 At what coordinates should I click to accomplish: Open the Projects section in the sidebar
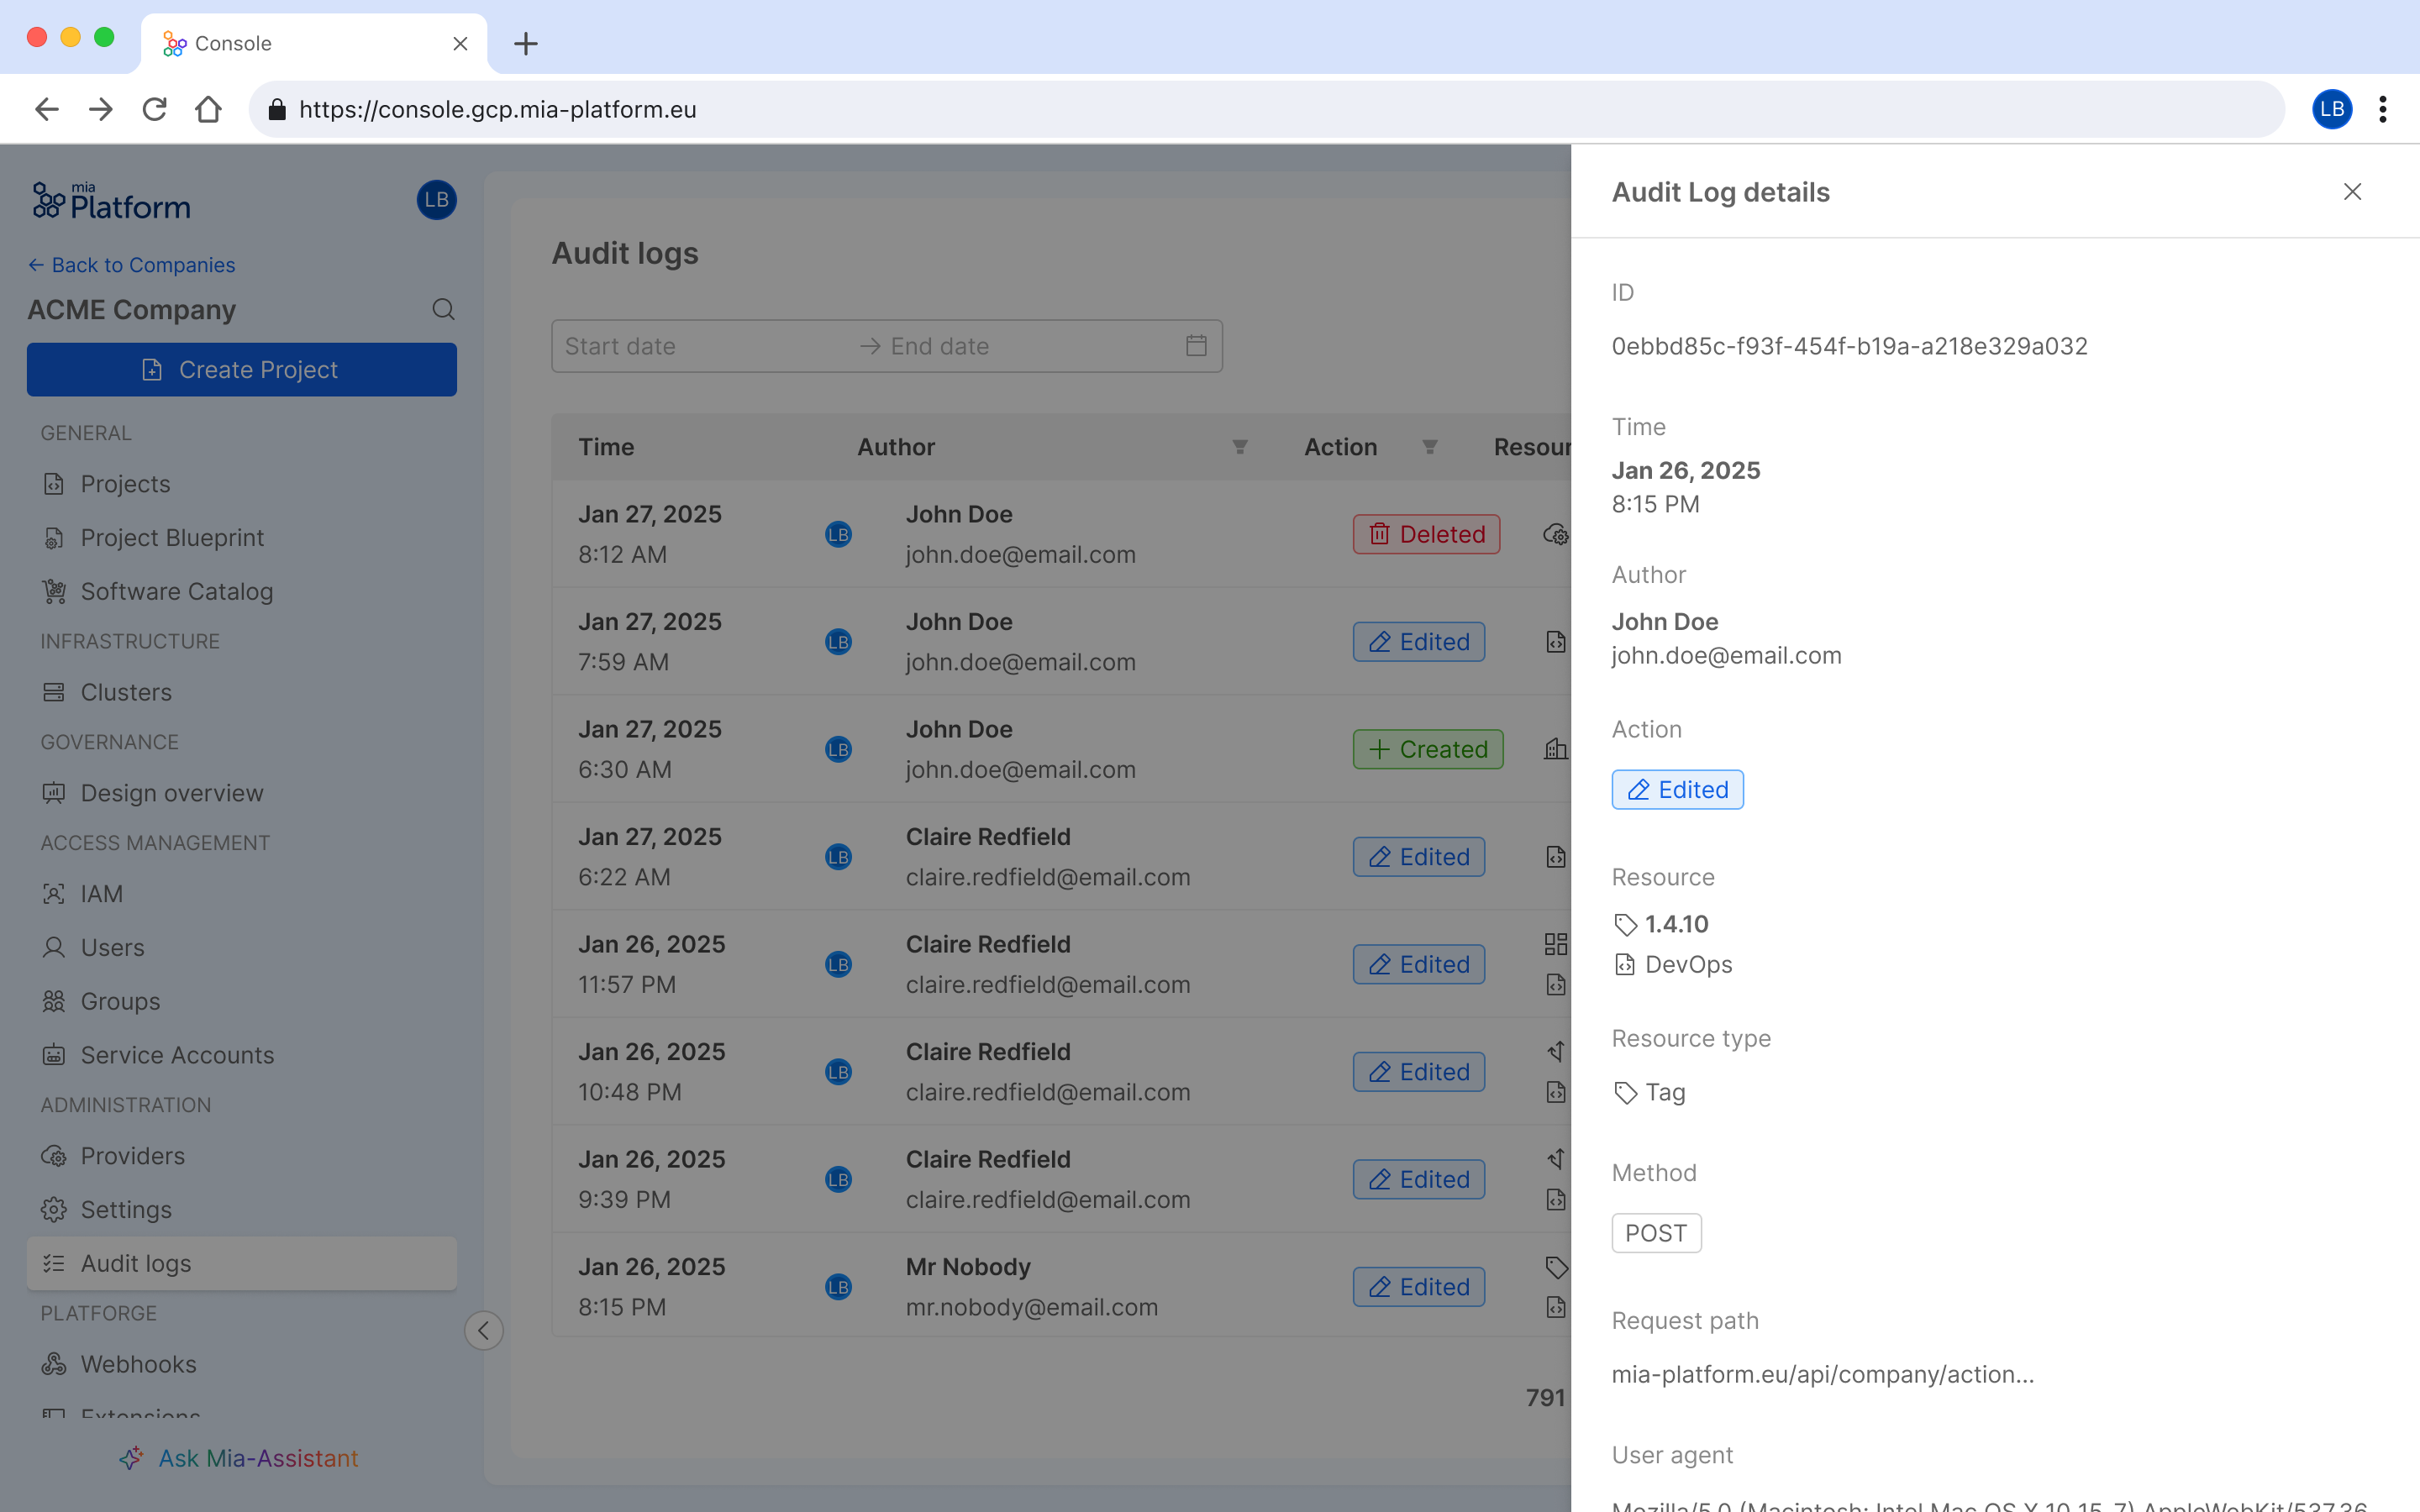125,483
